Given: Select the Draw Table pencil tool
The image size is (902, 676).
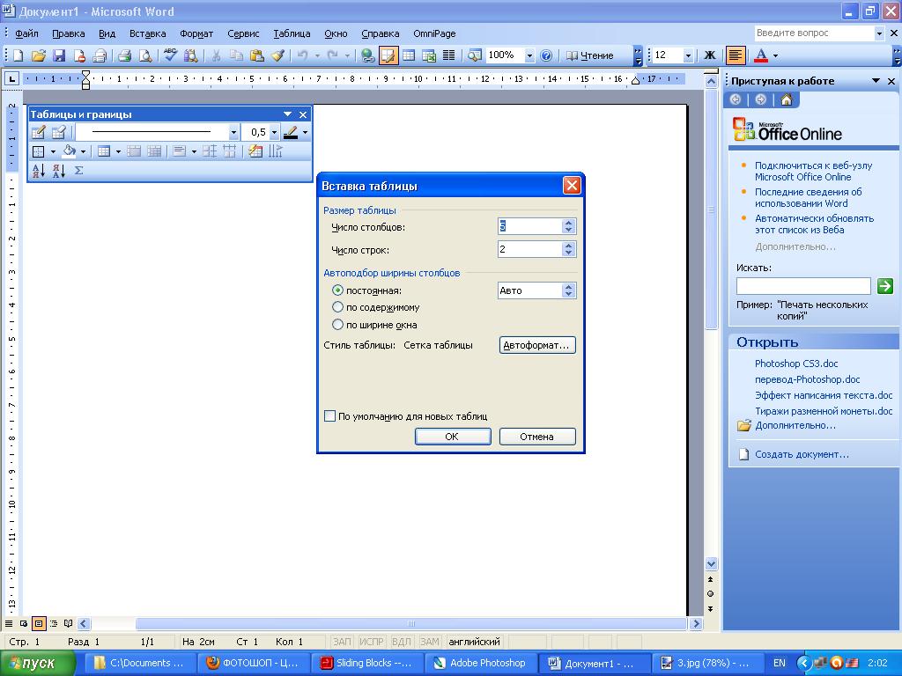Looking at the screenshot, I should (39, 133).
